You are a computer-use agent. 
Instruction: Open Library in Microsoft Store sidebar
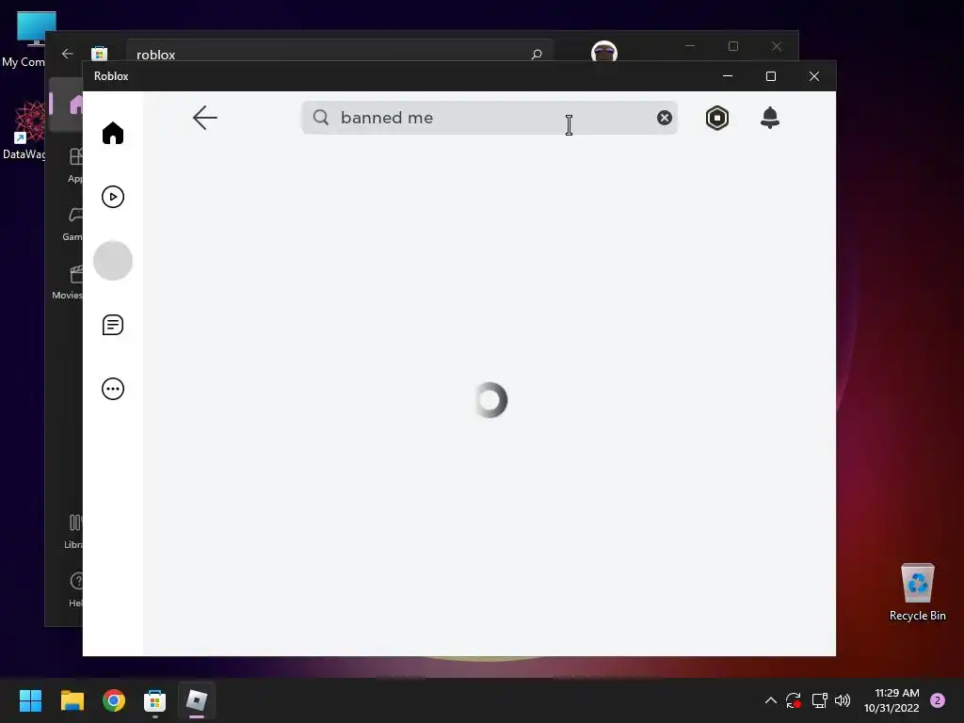coord(73,531)
